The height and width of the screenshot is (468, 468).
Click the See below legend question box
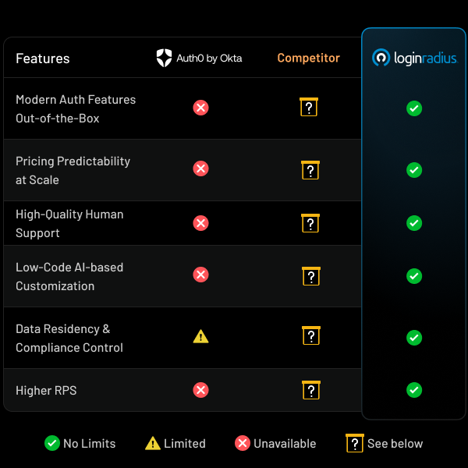tap(355, 443)
